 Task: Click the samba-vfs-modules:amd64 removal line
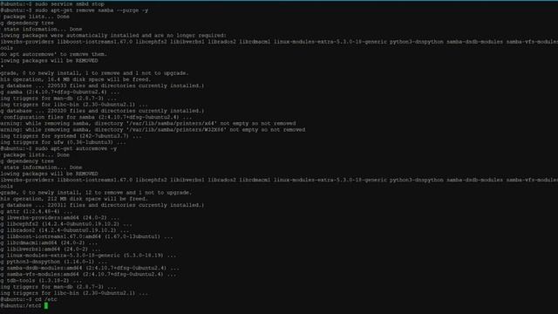pyautogui.click(x=88, y=274)
